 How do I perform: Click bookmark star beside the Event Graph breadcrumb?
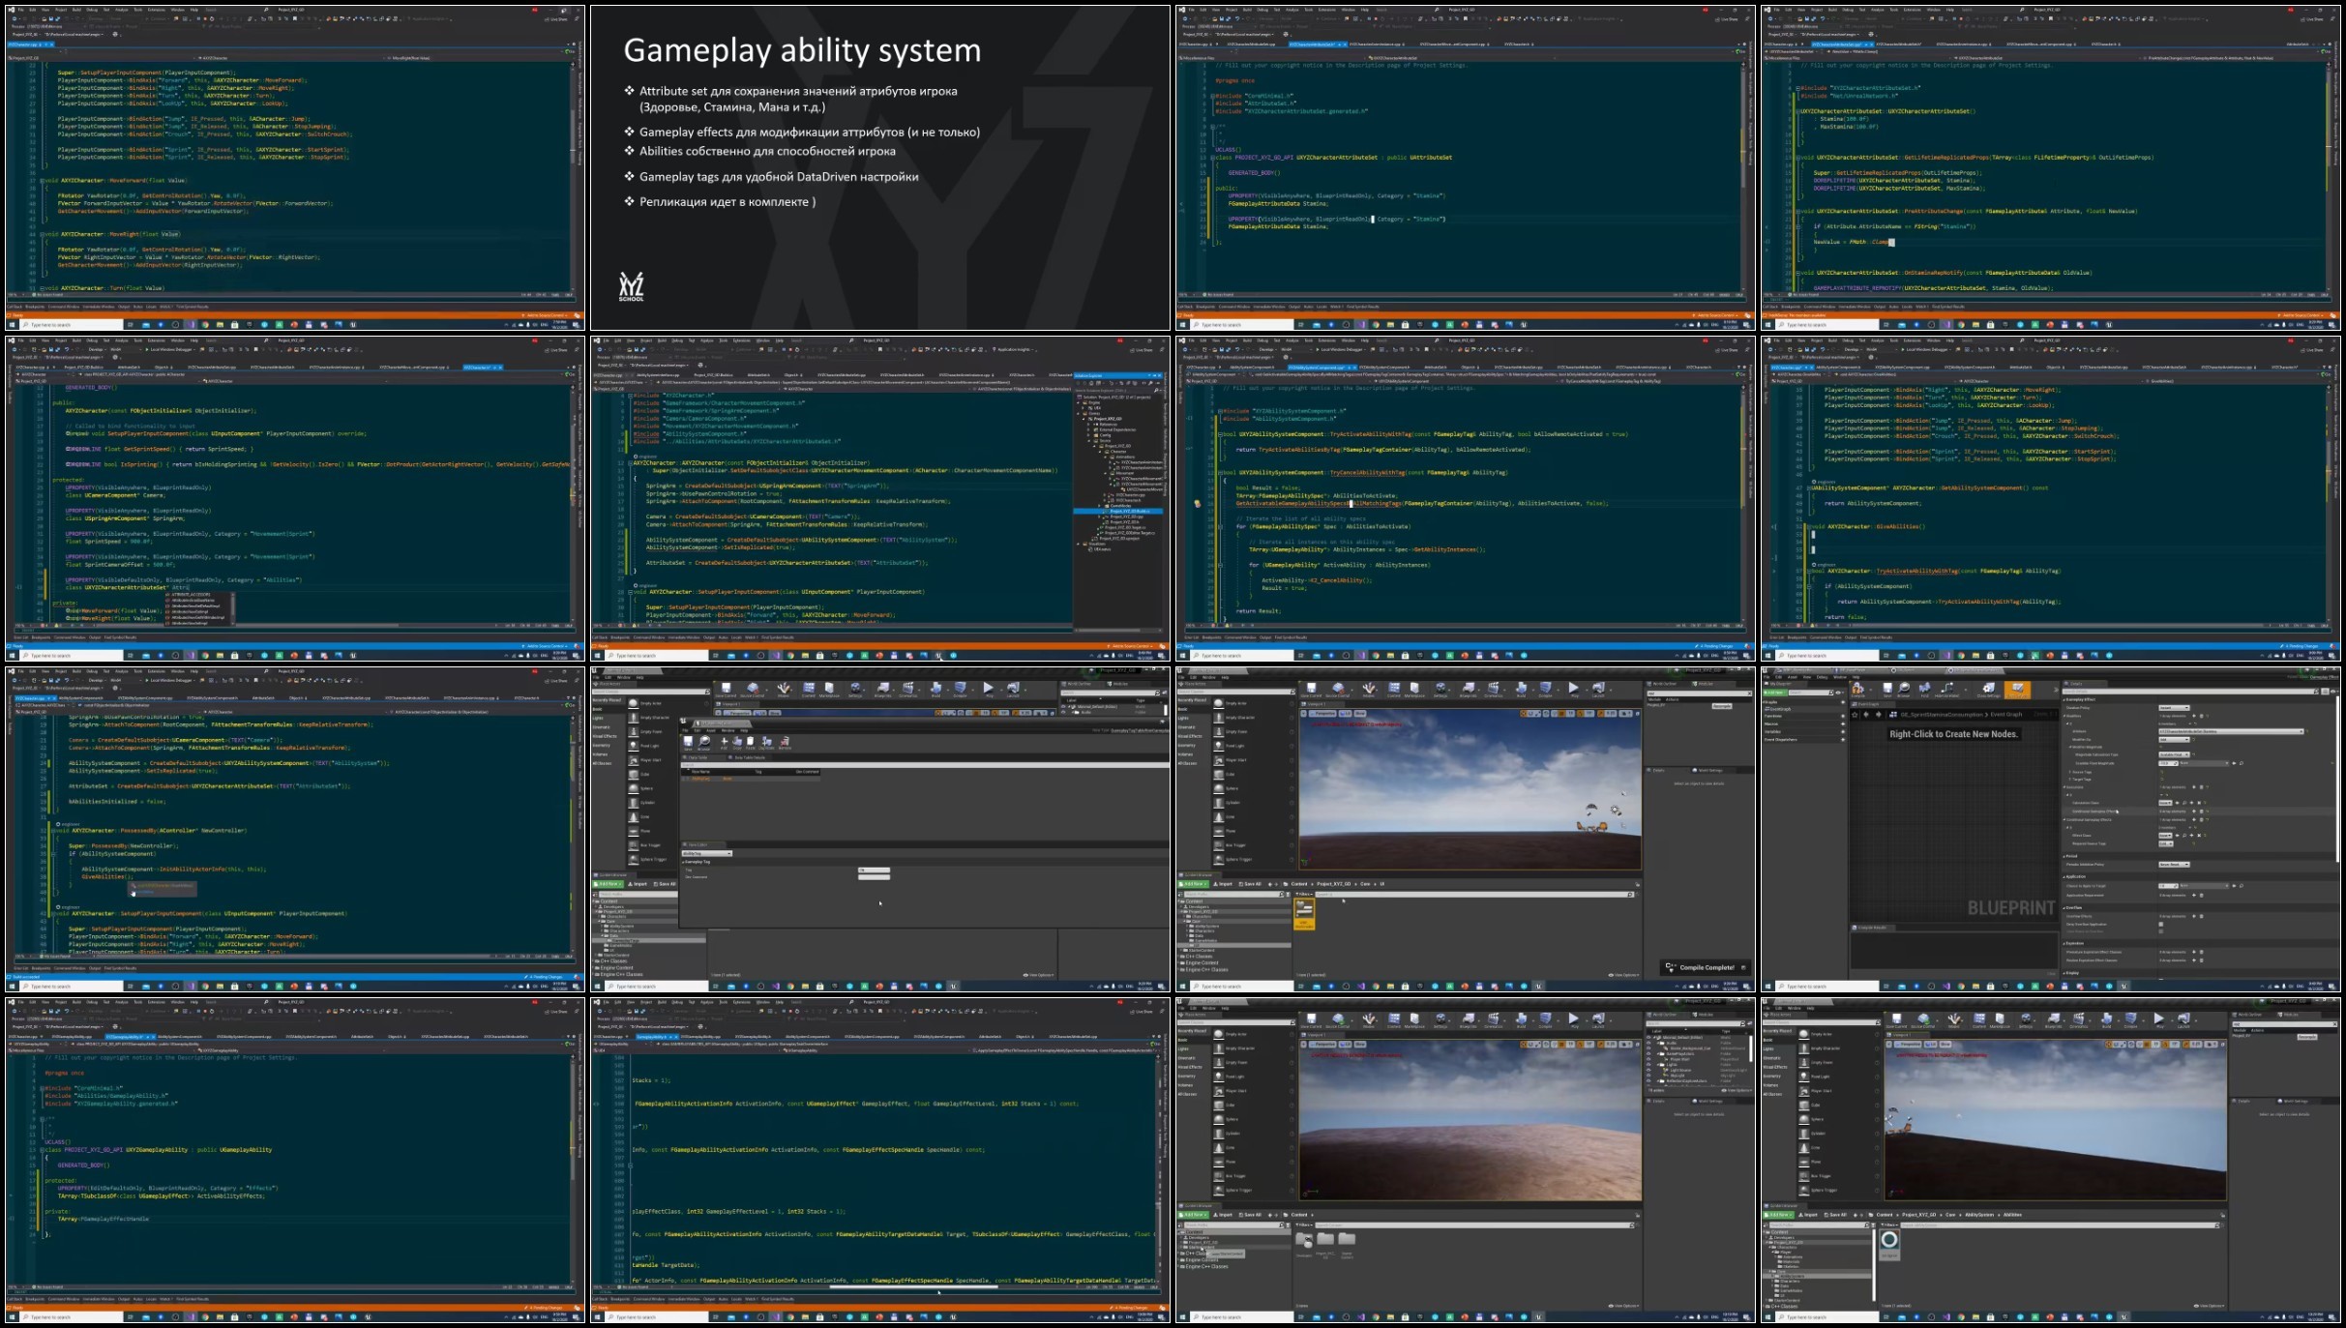(1855, 715)
